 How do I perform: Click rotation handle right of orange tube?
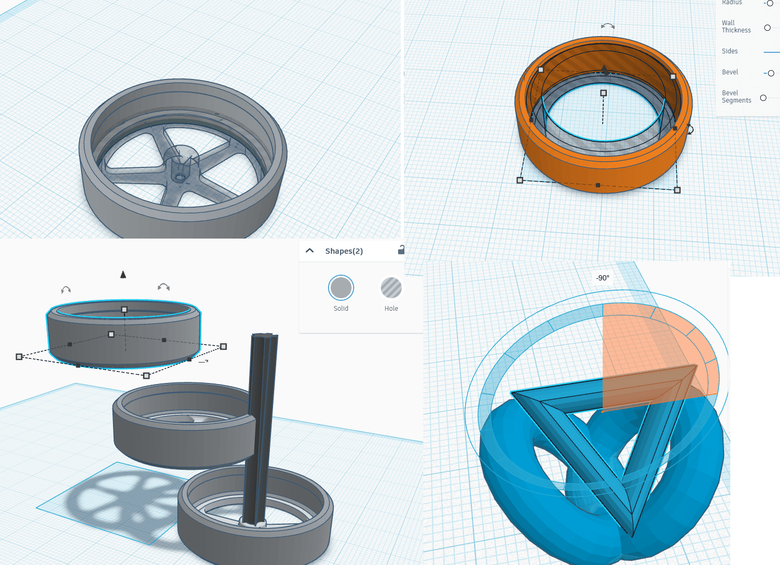click(x=690, y=129)
